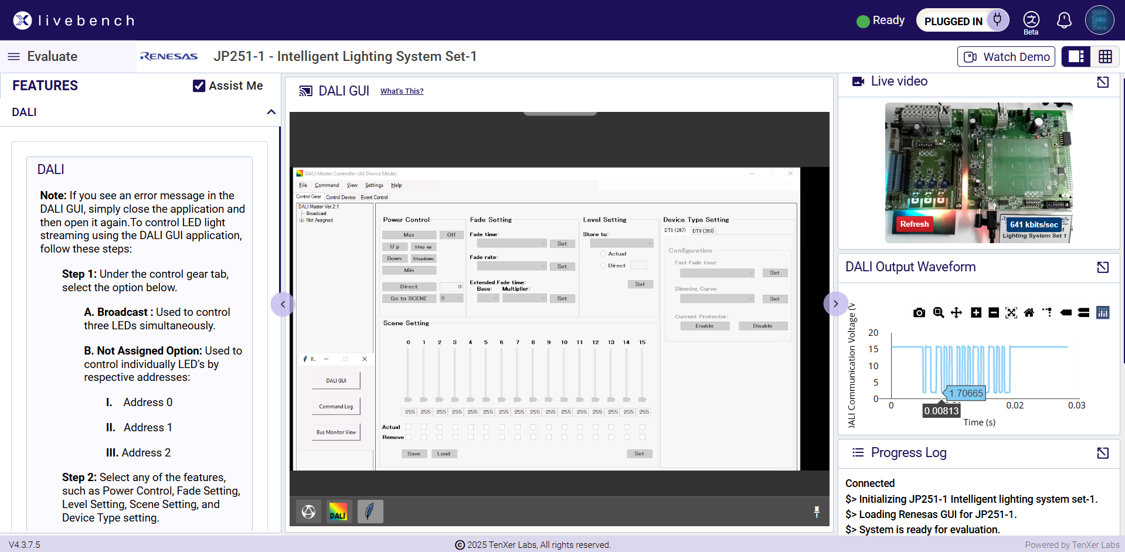
Task: Zoom in on the waveform plot
Action: [976, 313]
